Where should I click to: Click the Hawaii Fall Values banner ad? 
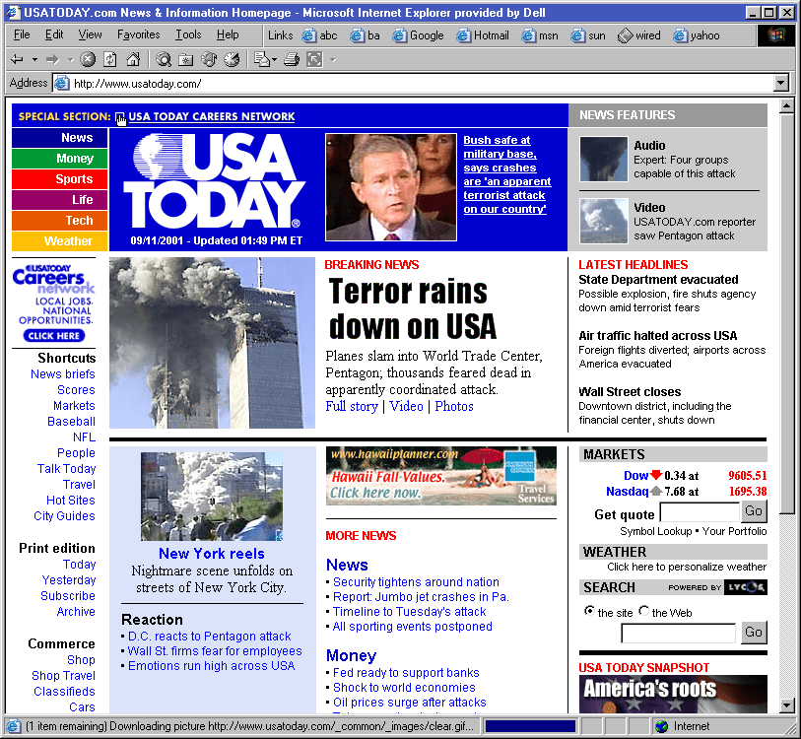point(441,476)
